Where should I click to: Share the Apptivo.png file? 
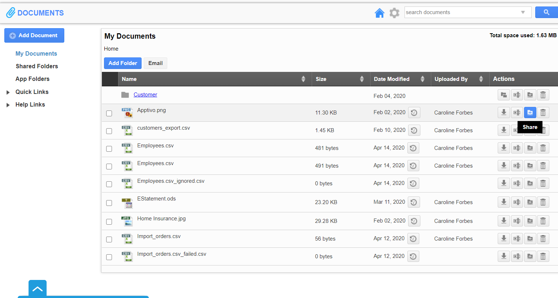coord(530,112)
